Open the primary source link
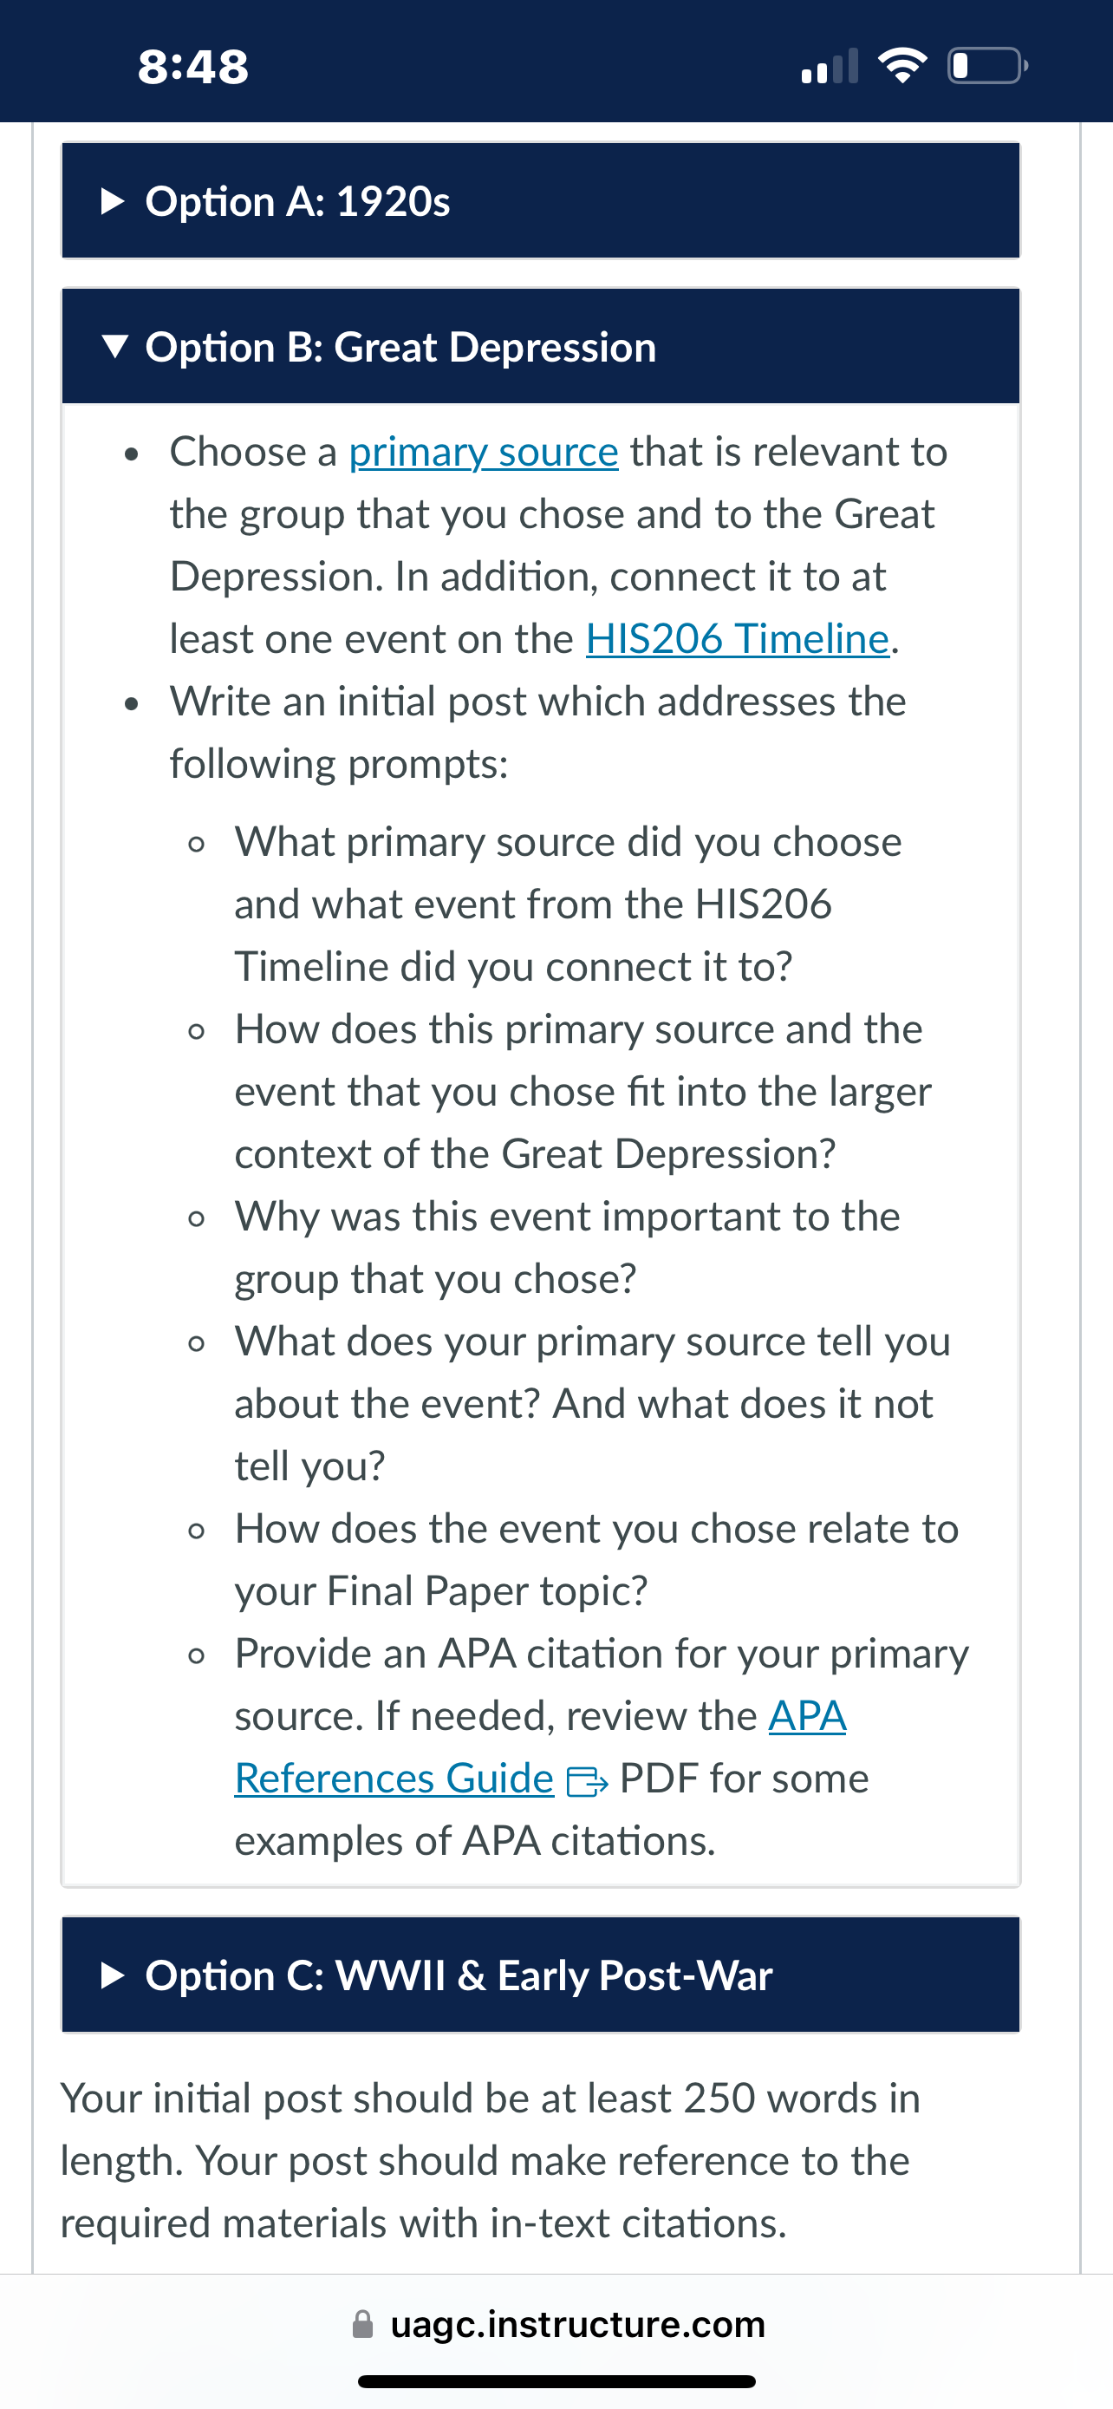 483,452
